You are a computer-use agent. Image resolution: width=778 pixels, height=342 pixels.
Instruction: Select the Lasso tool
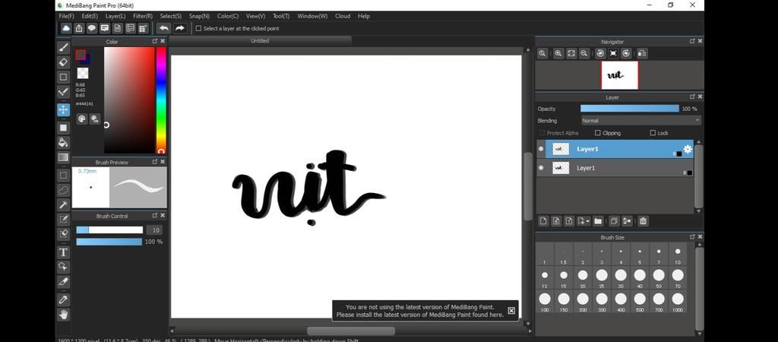click(x=63, y=190)
